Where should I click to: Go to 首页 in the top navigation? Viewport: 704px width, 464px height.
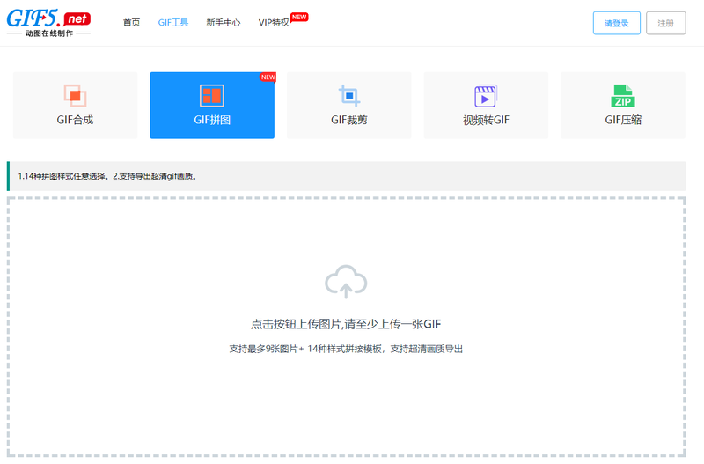tap(131, 23)
